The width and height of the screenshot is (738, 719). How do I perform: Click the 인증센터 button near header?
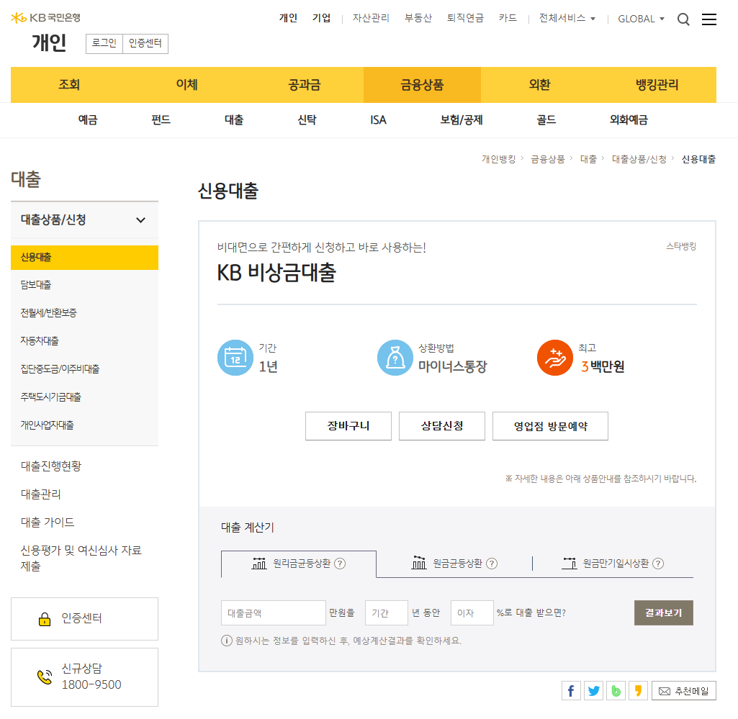[145, 43]
